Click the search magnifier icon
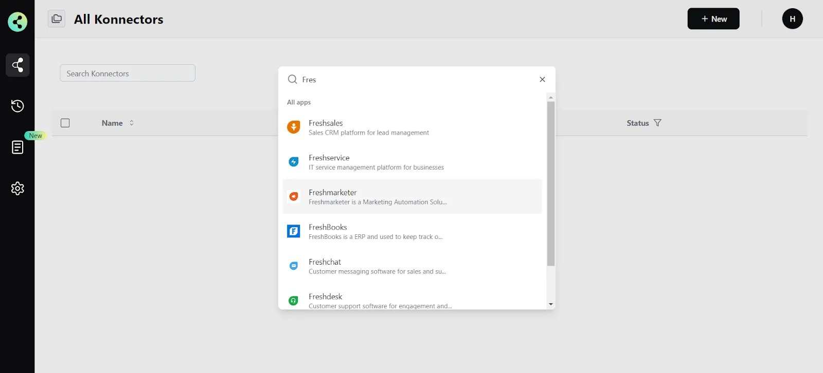The width and height of the screenshot is (823, 373). click(293, 79)
